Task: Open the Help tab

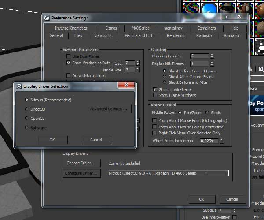Action: coord(235,28)
